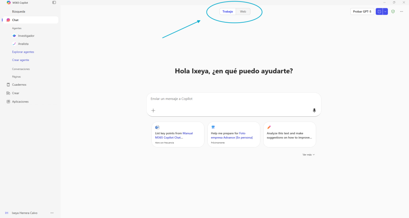The height and width of the screenshot is (218, 409).
Task: Collapse the sidebar with the panel icon
Action: pos(54,3)
